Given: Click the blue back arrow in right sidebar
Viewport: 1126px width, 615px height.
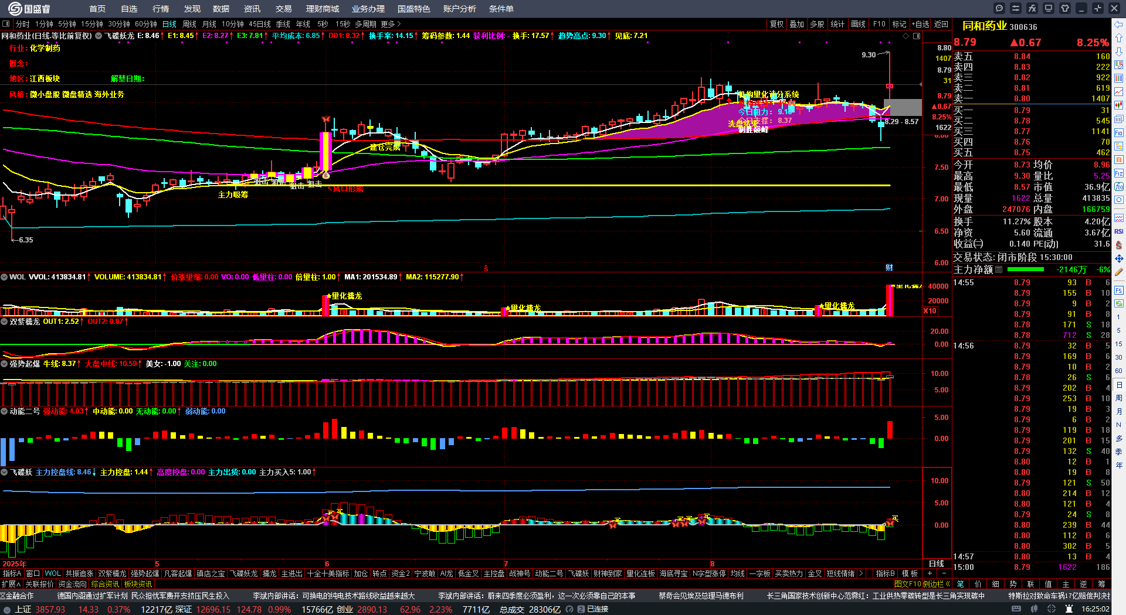Looking at the screenshot, I should (1119, 25).
